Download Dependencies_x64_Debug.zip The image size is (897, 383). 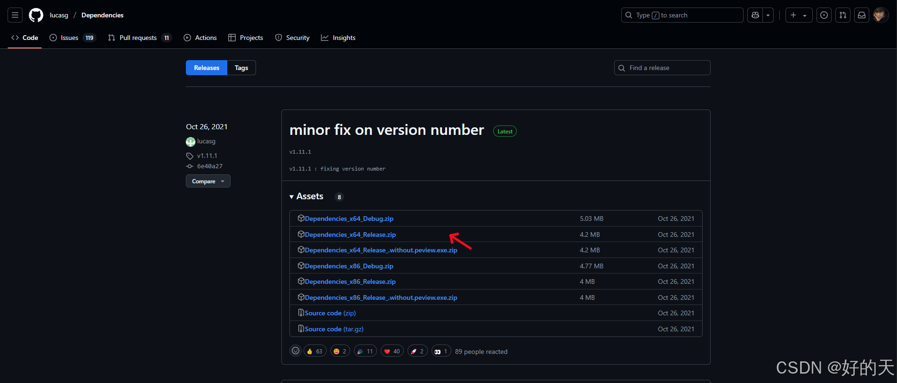[x=349, y=219]
